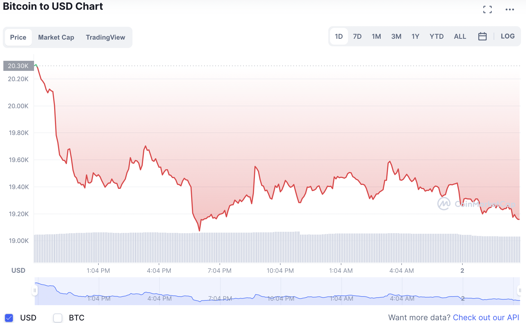Viewport: 526px width, 323px height.
Task: Click the 19.80K y-axis label
Action: tap(18, 133)
